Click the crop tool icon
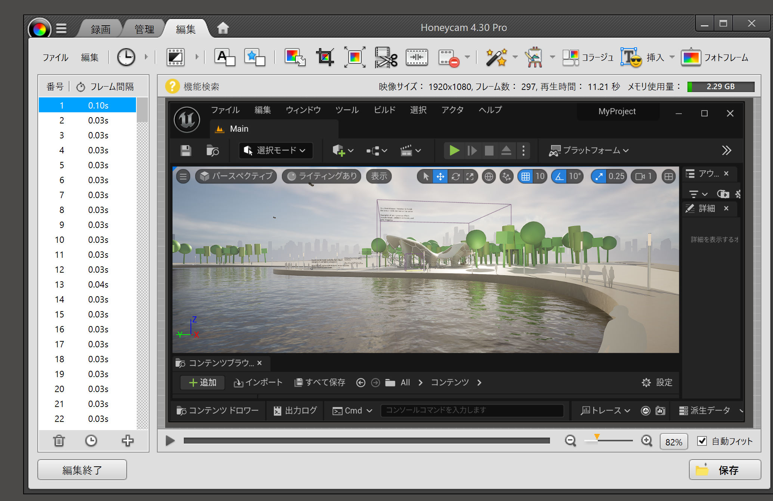The image size is (773, 501). pos(325,57)
